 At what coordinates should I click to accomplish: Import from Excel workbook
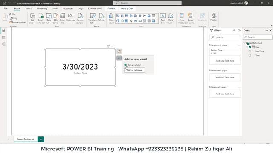[41, 18]
